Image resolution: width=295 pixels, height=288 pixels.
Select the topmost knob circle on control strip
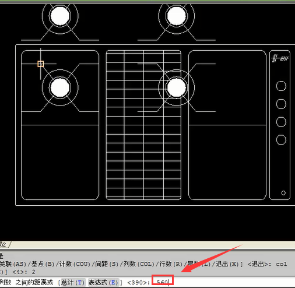281,86
